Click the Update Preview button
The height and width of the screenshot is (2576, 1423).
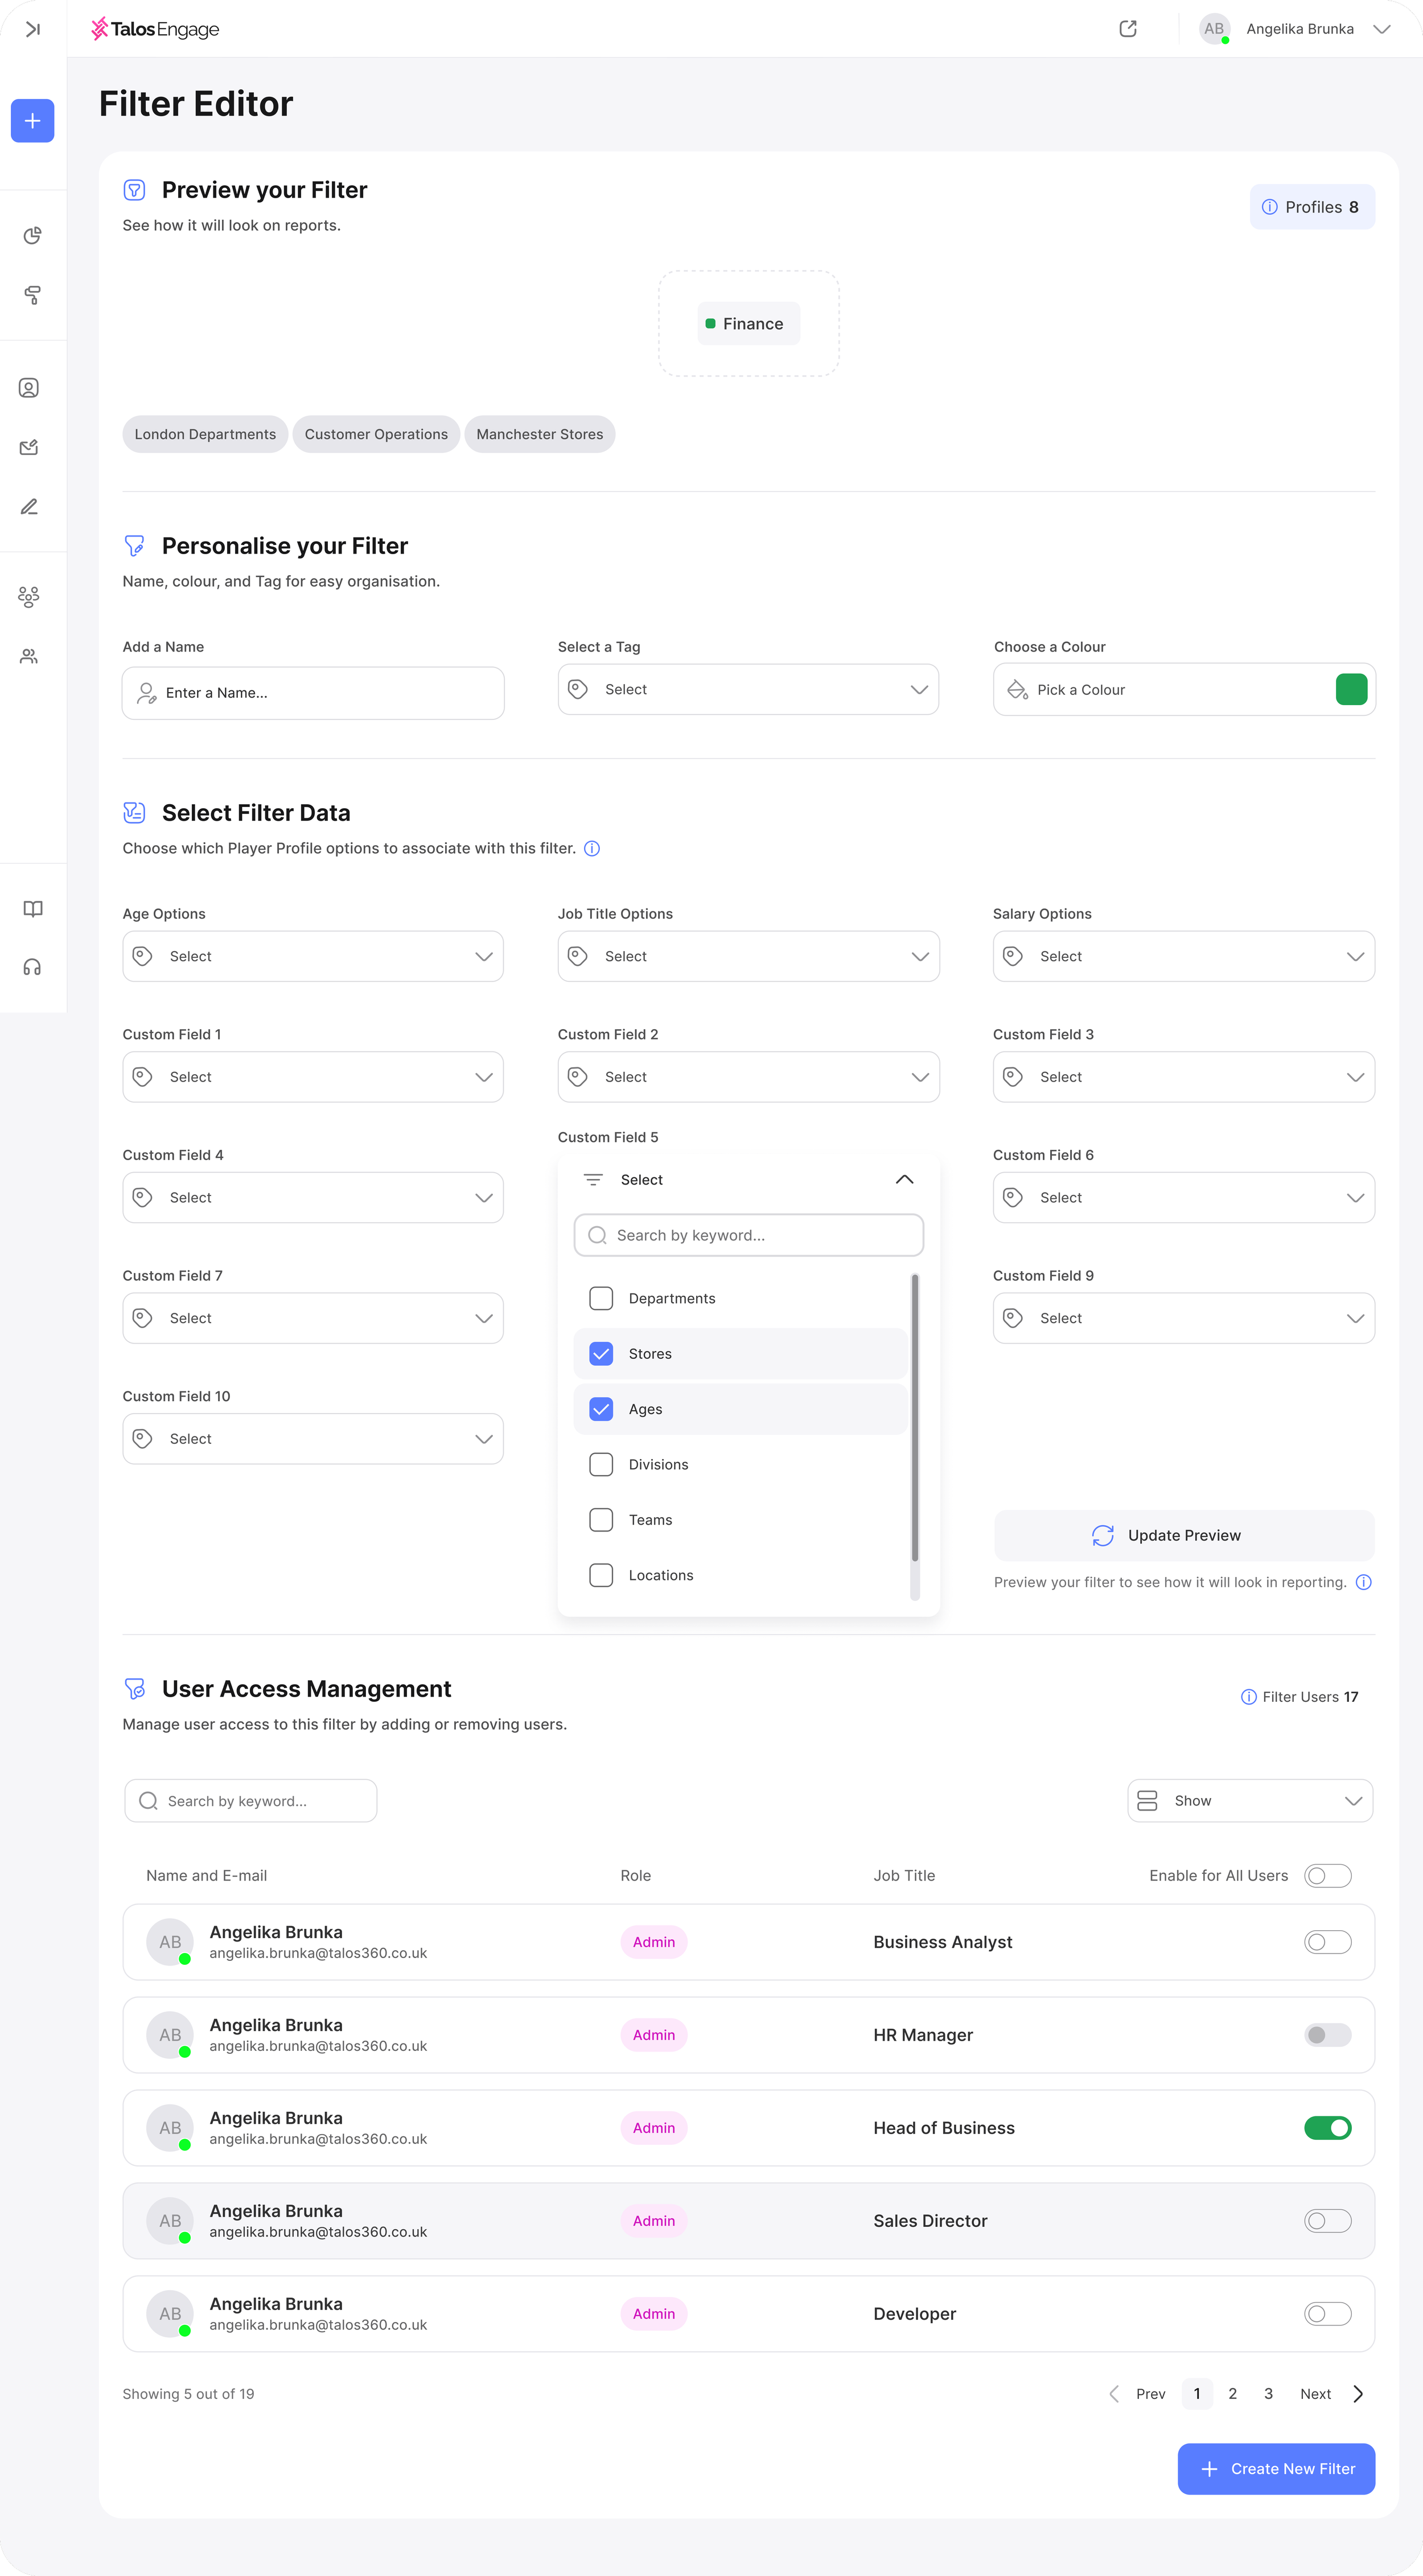pyautogui.click(x=1183, y=1535)
